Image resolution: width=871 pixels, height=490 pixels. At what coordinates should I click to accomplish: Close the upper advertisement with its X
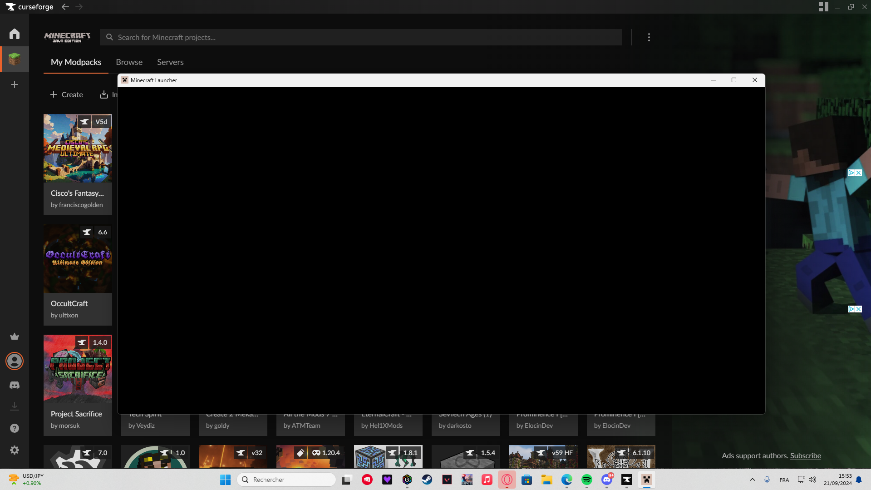click(858, 173)
